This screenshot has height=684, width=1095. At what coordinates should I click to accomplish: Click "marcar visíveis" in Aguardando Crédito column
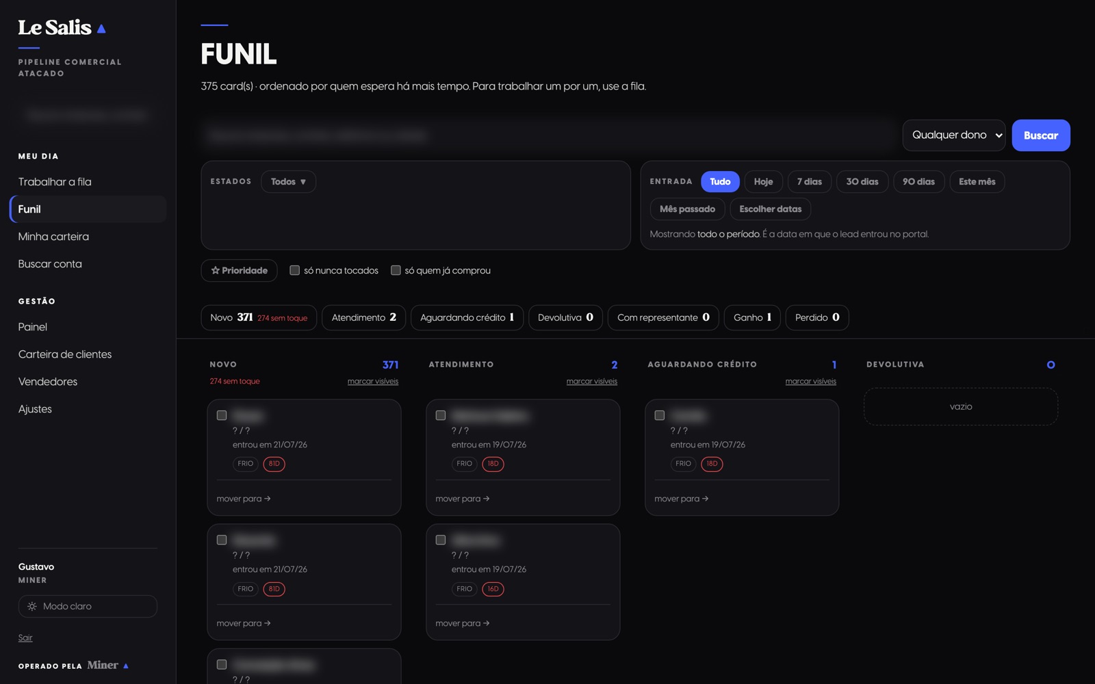(811, 381)
